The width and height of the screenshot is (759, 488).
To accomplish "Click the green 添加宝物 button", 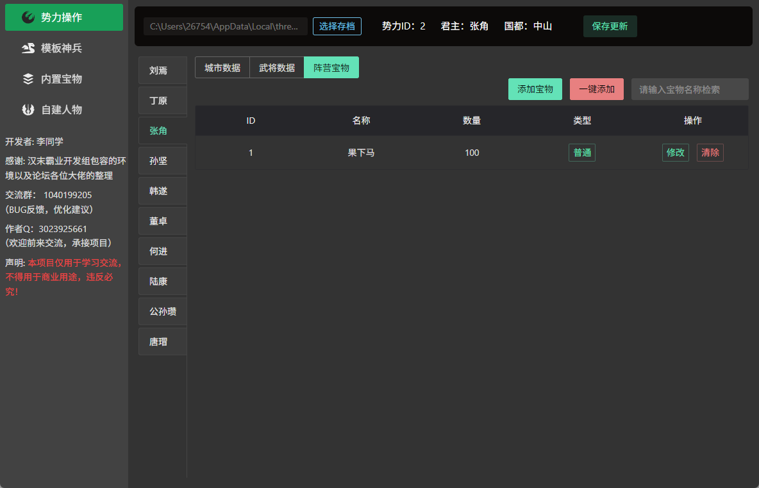I will click(x=535, y=89).
